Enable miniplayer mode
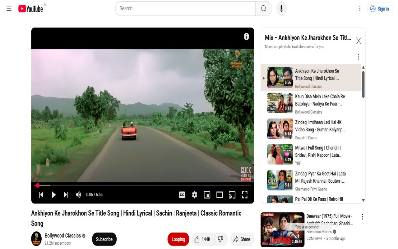This screenshot has height=249, width=398. tap(207, 195)
